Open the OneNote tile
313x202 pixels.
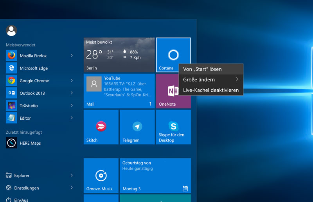coord(173,91)
